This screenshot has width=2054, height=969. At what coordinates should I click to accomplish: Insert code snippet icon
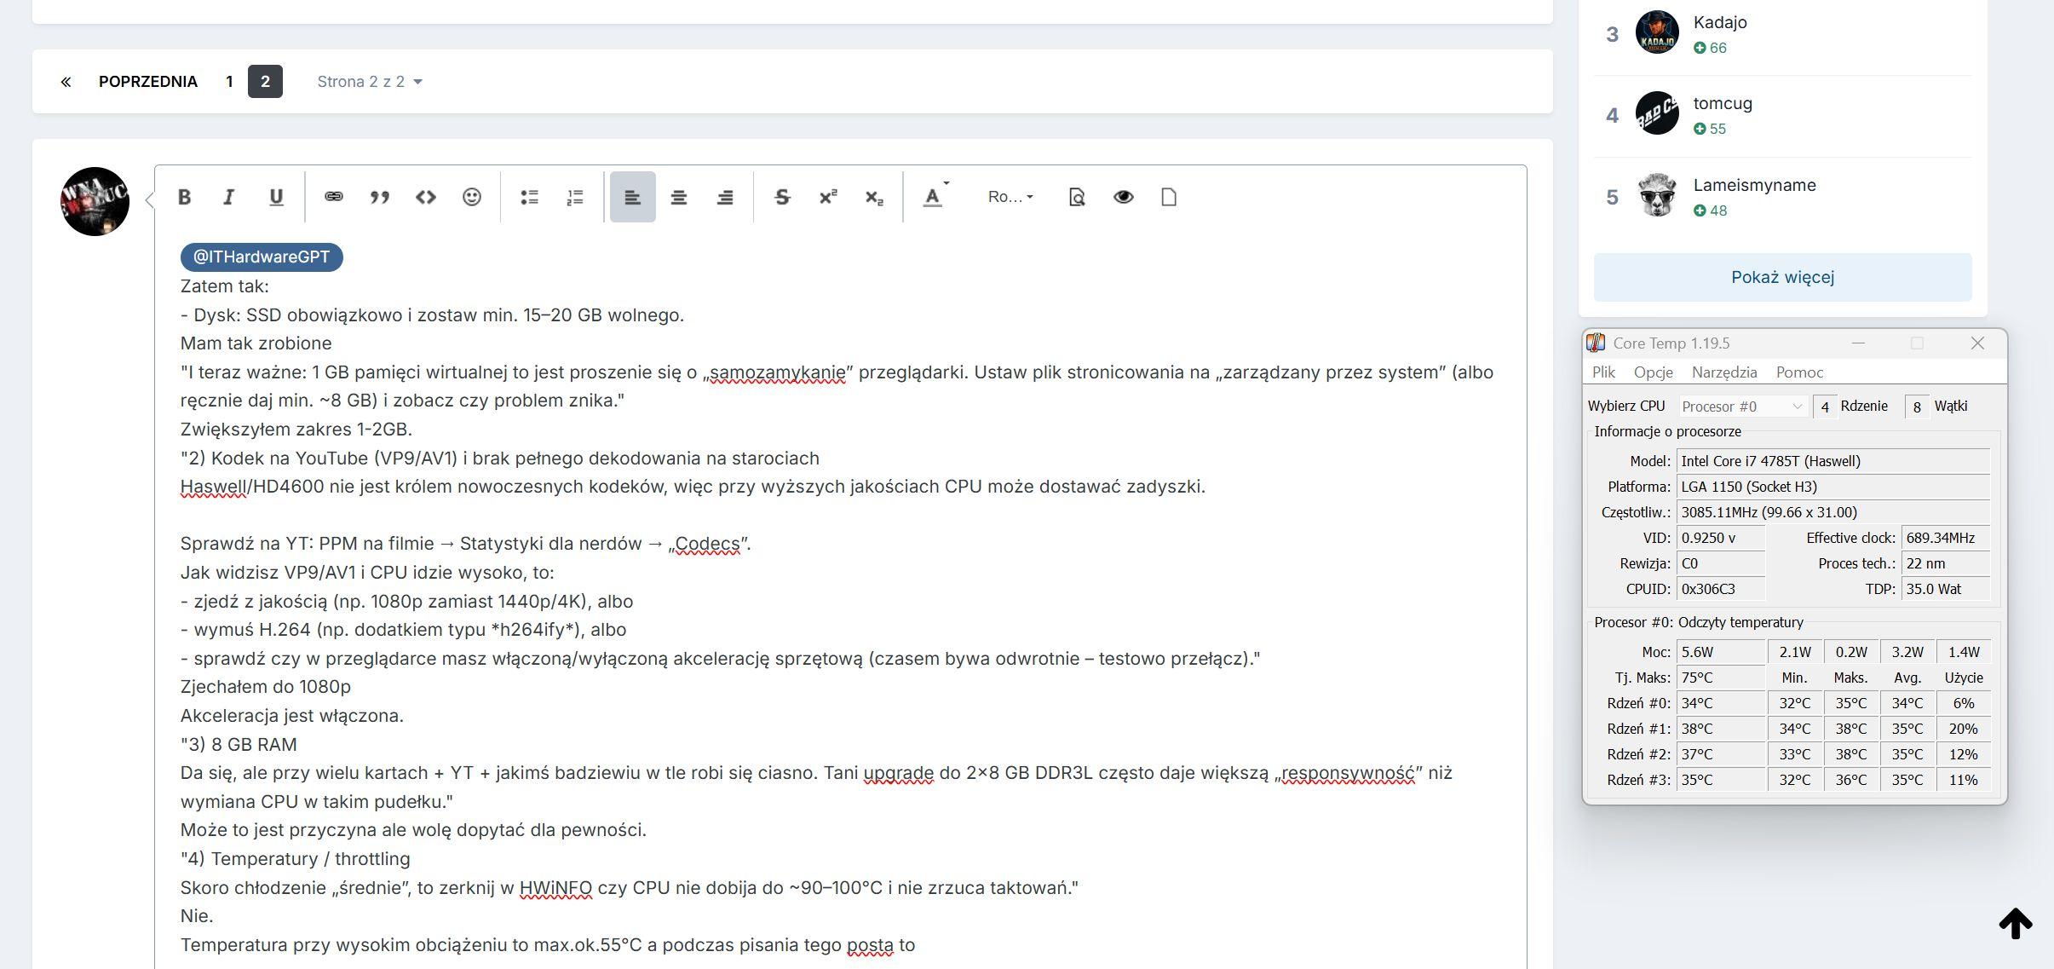(x=425, y=197)
